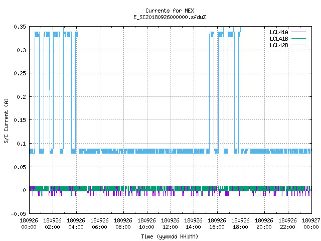This screenshot has width=321, height=241.
Task: Click the 180927 00:00 time tick label
Action: (311, 224)
